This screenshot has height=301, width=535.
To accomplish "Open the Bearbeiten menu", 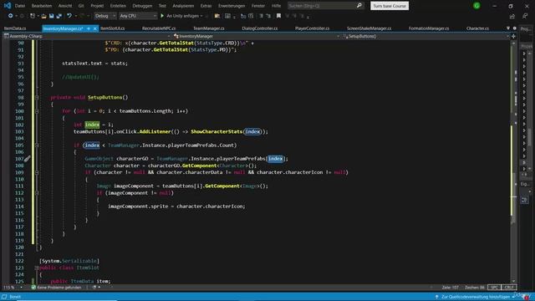I will point(42,6).
